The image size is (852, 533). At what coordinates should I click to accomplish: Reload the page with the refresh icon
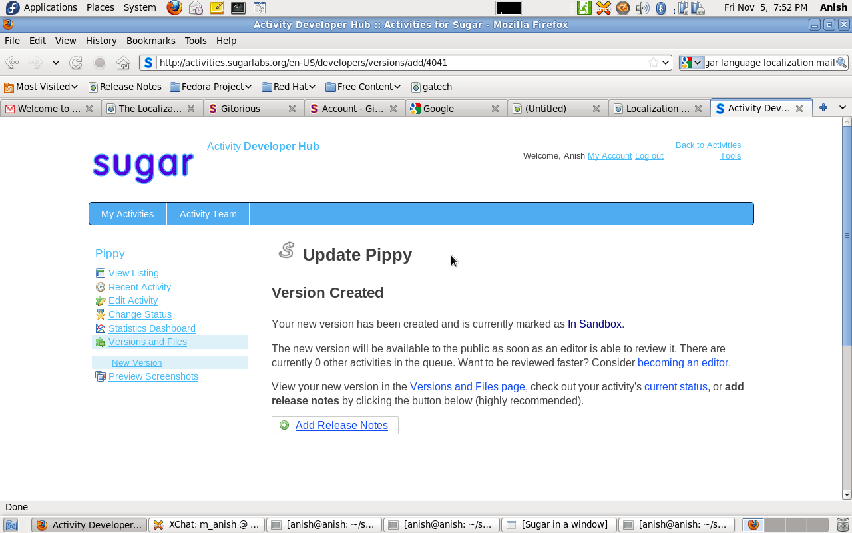(76, 63)
